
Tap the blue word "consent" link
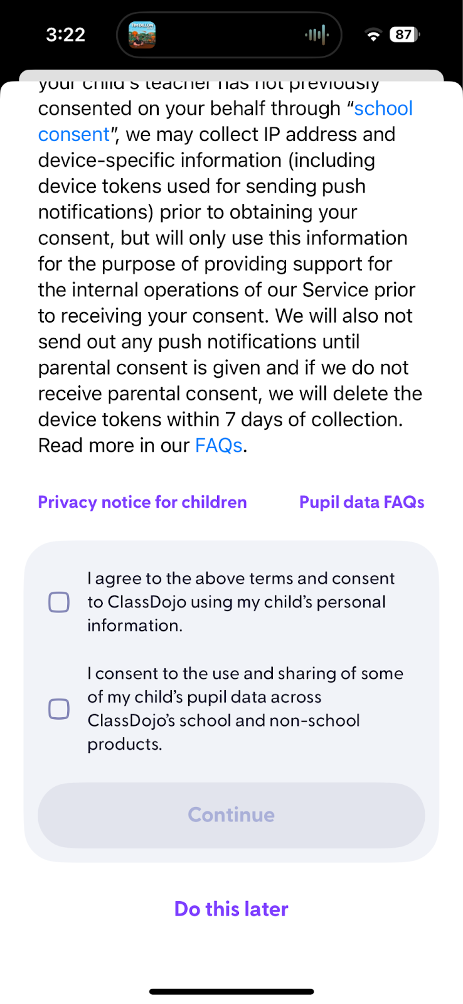74,134
